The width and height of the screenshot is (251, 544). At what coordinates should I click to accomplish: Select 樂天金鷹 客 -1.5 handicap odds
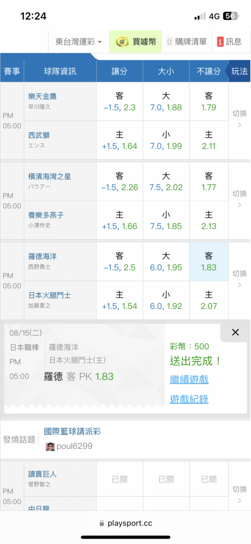pos(120,102)
